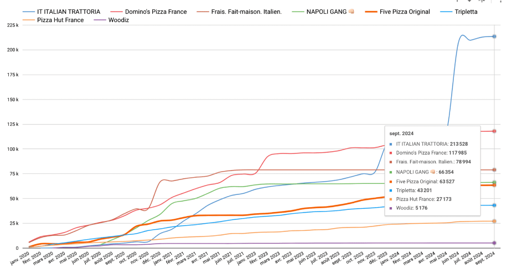Click the 'mai 2024' x-axis label
Screen dimensions: 512x278
(x=438, y=258)
